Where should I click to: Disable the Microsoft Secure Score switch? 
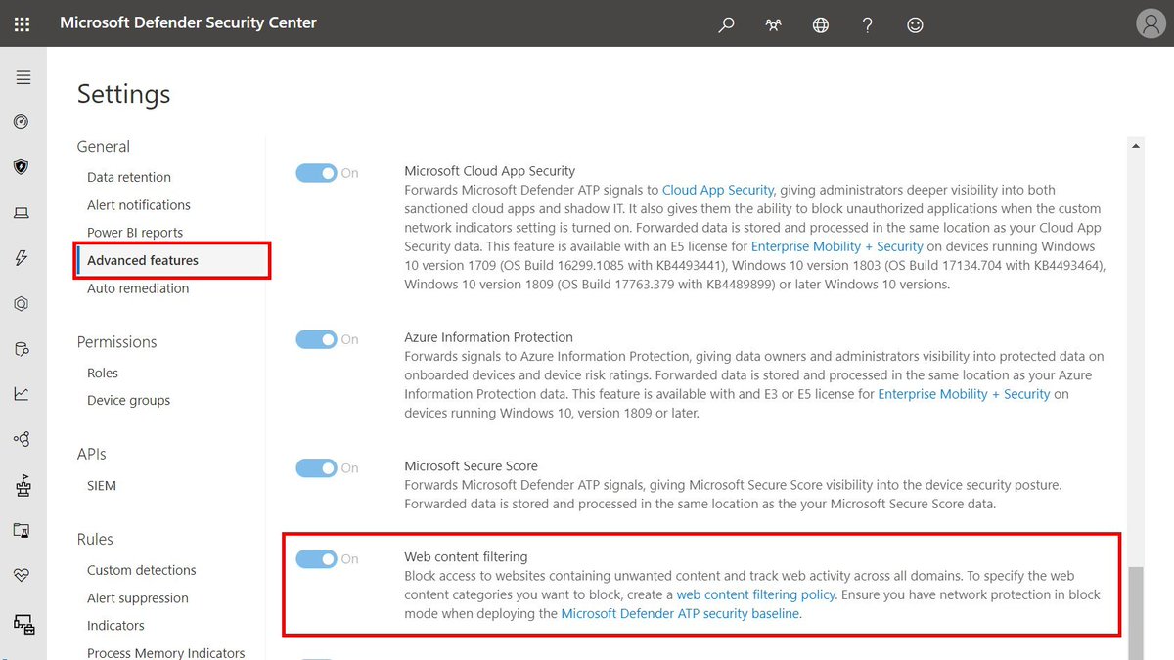(316, 468)
